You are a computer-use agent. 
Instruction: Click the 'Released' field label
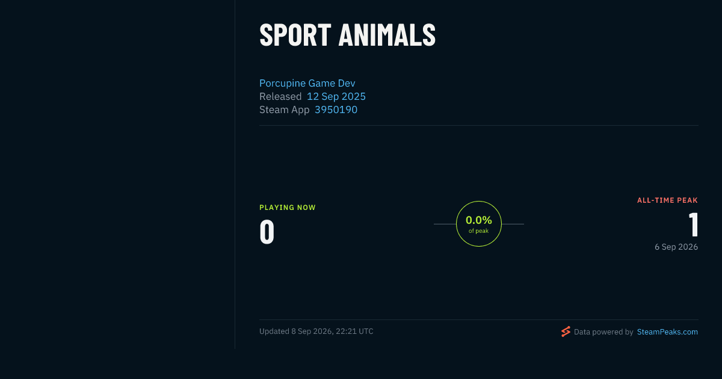click(280, 96)
